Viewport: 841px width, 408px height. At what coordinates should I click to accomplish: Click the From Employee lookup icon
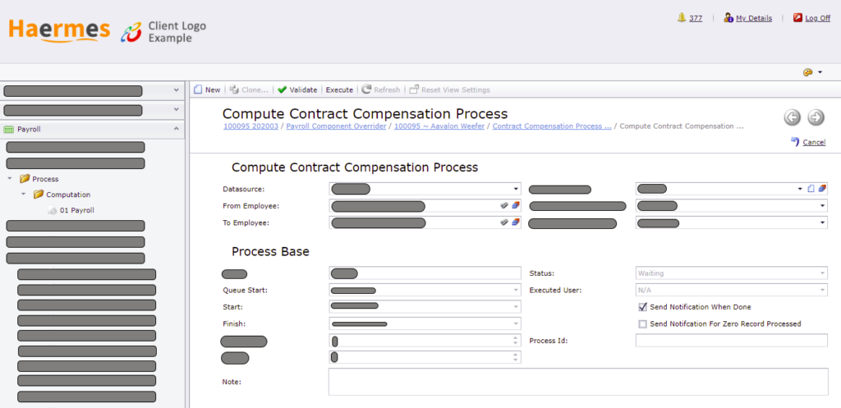504,205
